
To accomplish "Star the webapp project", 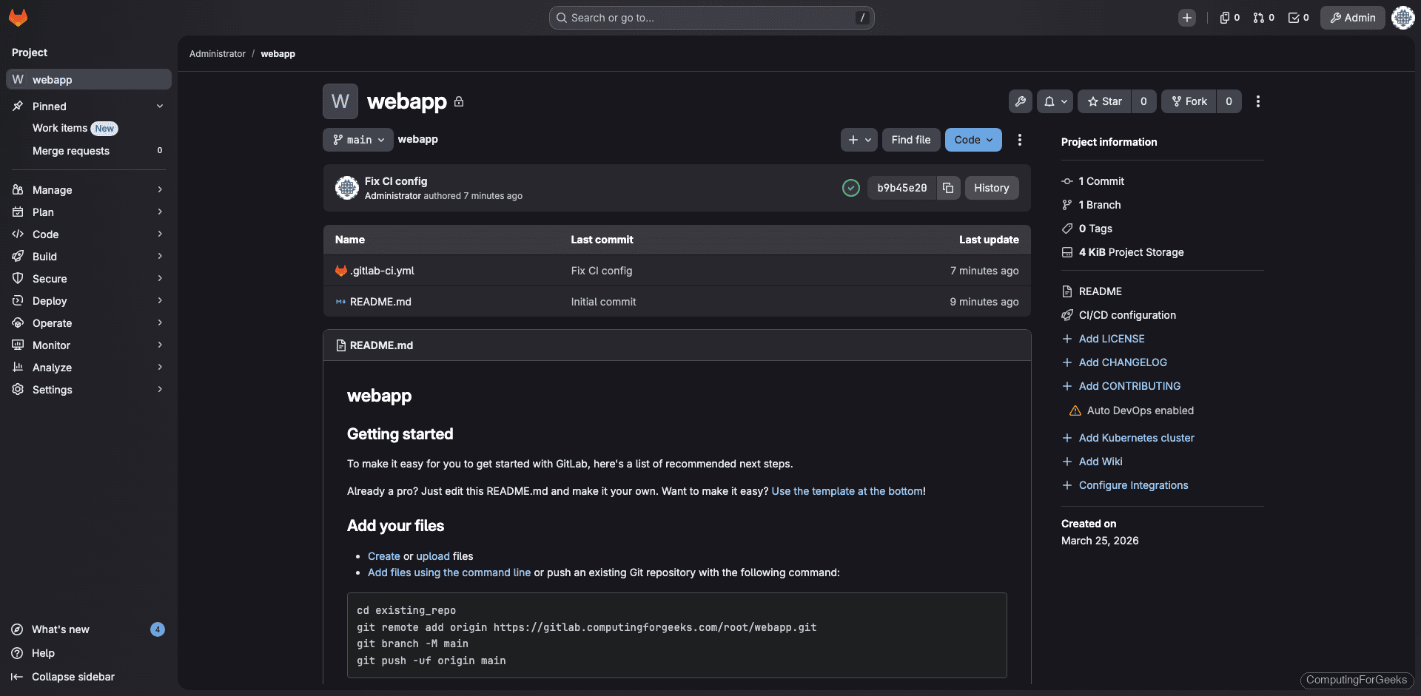I will click(1103, 101).
